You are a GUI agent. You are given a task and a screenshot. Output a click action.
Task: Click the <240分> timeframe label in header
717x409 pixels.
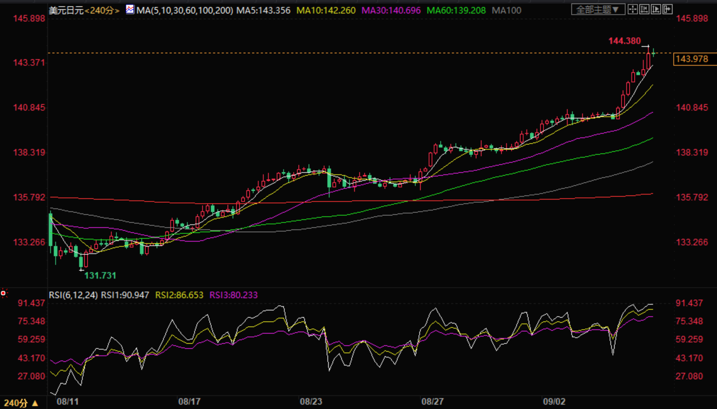102,10
